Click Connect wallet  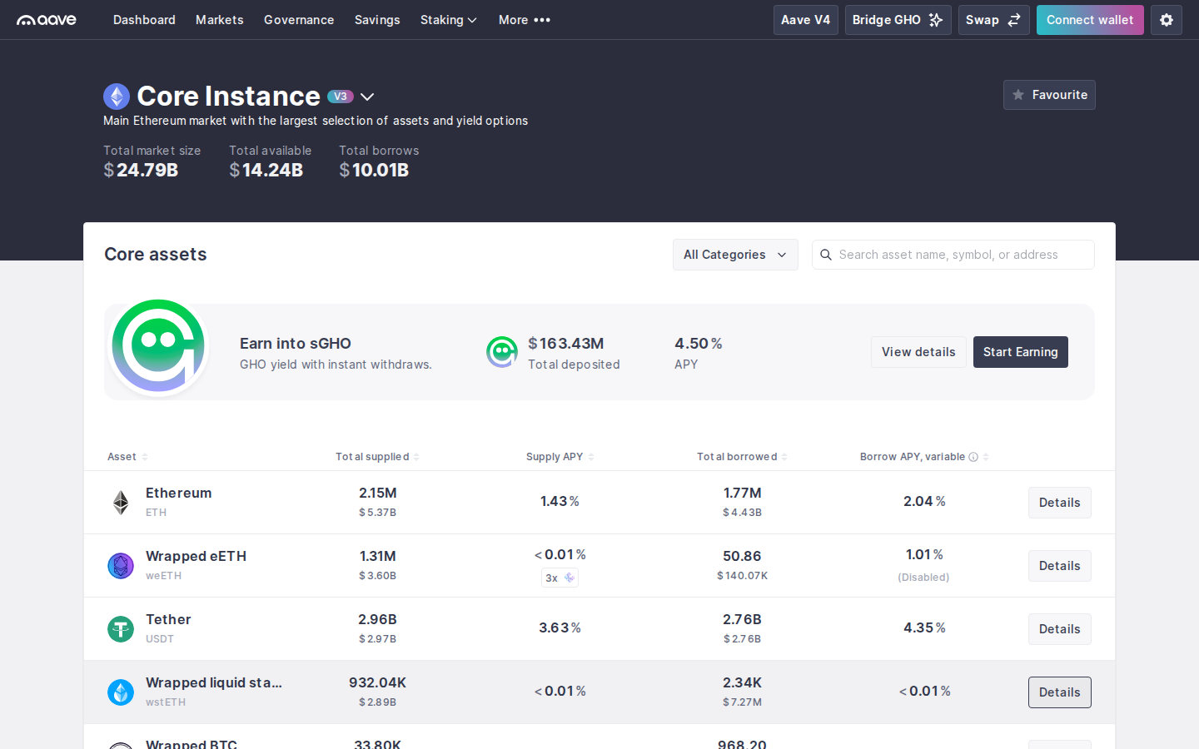click(x=1090, y=20)
